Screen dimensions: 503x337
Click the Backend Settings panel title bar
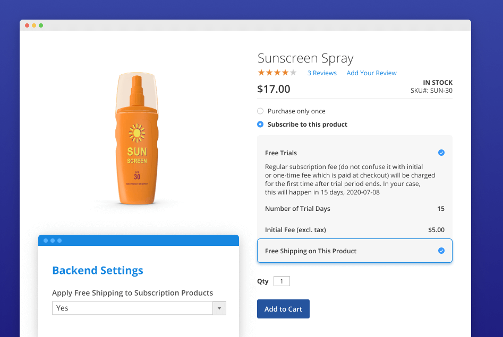click(x=138, y=241)
